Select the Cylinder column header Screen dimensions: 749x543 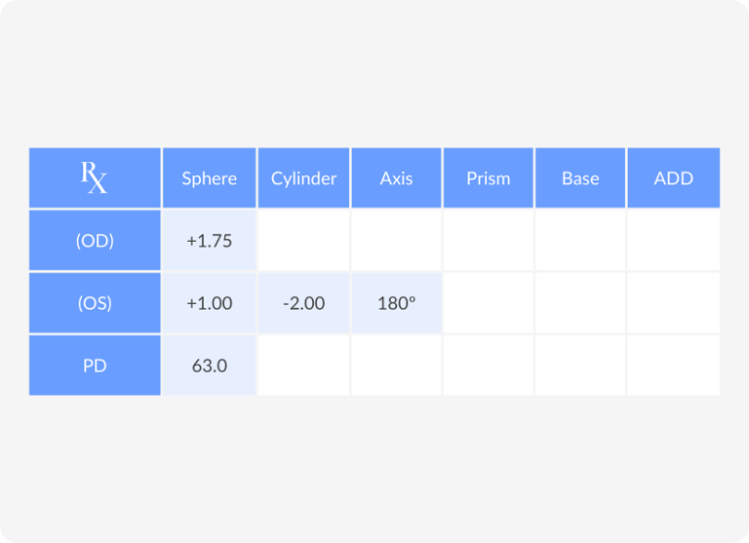(304, 178)
